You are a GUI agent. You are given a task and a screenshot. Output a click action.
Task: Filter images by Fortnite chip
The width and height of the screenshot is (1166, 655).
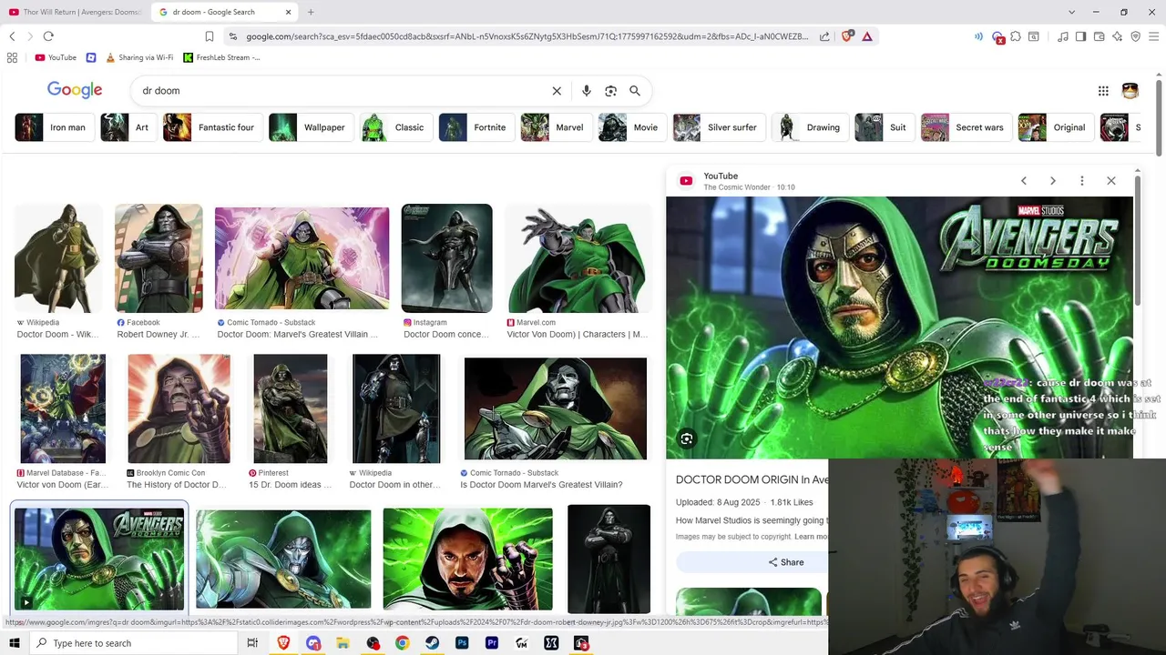476,127
